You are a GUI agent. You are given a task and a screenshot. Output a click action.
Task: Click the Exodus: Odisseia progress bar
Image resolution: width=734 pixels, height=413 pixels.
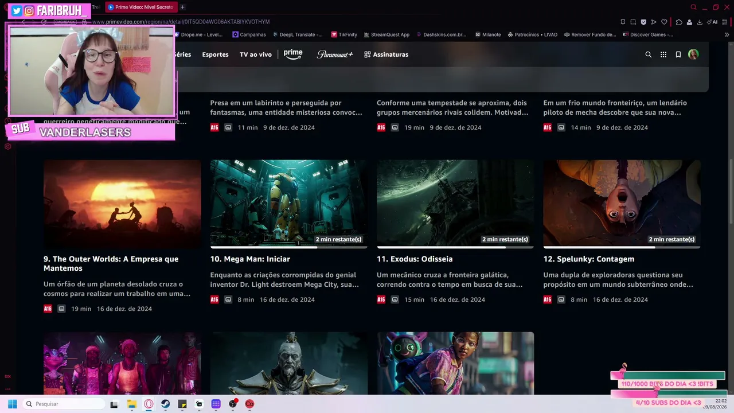[x=455, y=247]
